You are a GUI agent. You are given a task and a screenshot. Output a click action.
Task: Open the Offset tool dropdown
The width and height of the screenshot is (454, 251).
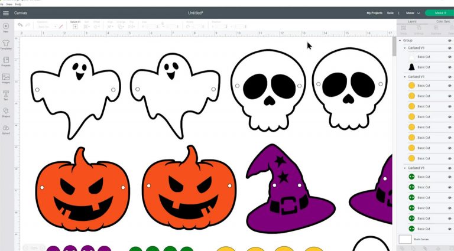[x=96, y=27]
